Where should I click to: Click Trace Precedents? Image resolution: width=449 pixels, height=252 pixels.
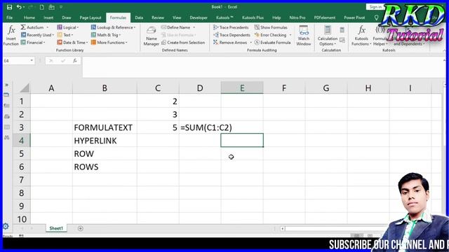coord(231,27)
